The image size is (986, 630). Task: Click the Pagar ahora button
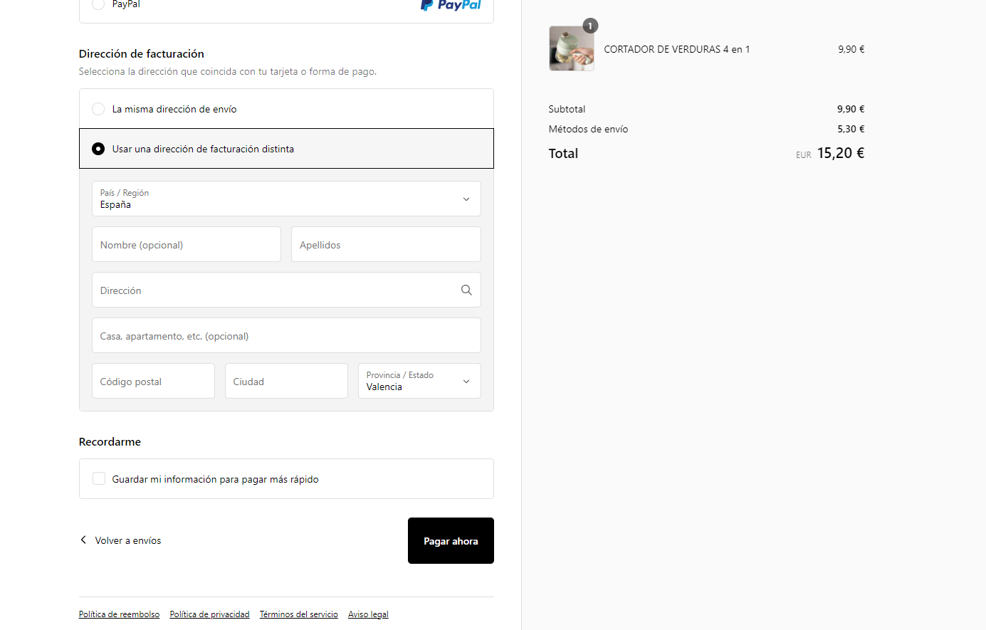(451, 541)
